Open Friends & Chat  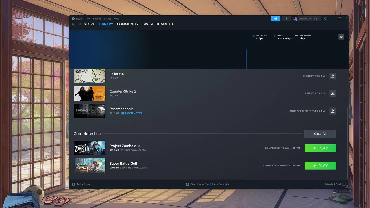[335, 184]
